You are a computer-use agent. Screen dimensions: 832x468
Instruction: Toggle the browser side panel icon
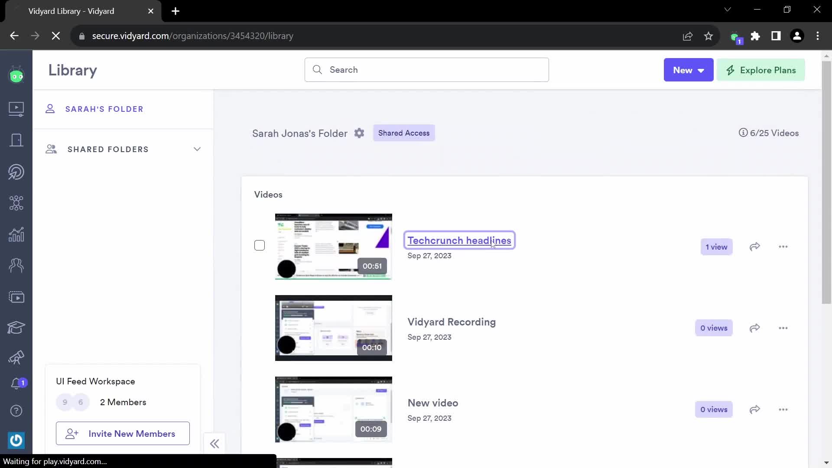pyautogui.click(x=776, y=36)
